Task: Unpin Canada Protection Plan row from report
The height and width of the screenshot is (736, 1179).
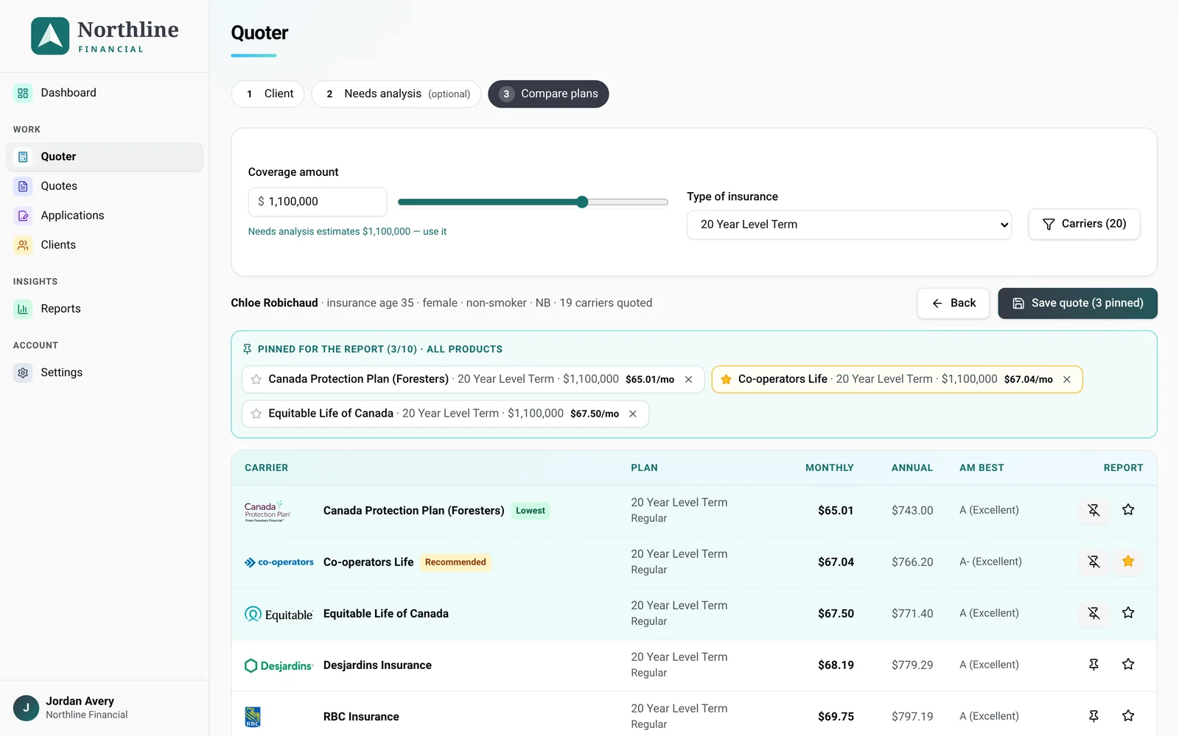Action: 1094,510
